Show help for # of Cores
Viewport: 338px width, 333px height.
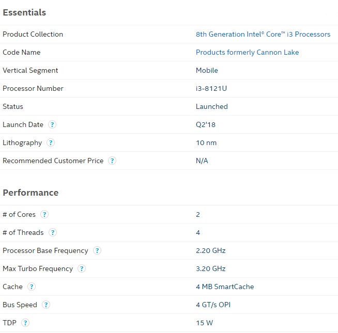[44, 215]
